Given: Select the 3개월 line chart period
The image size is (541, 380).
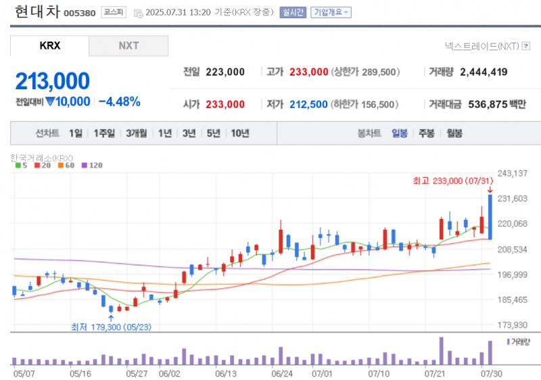Looking at the screenshot, I should (x=137, y=133).
